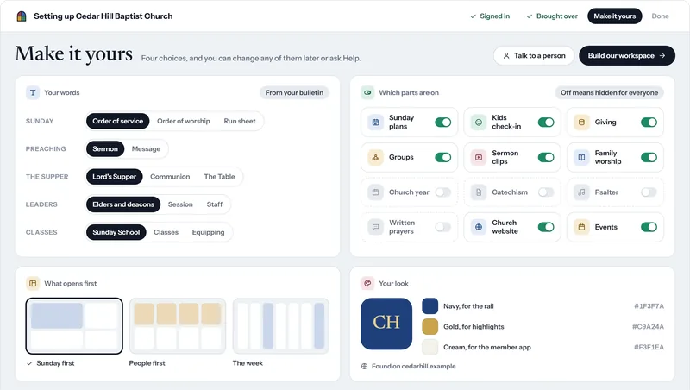Click the Navy color swatch
690x390 pixels.
pos(430,306)
